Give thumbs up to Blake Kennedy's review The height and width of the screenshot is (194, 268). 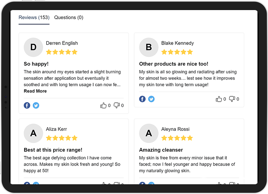click(x=219, y=99)
